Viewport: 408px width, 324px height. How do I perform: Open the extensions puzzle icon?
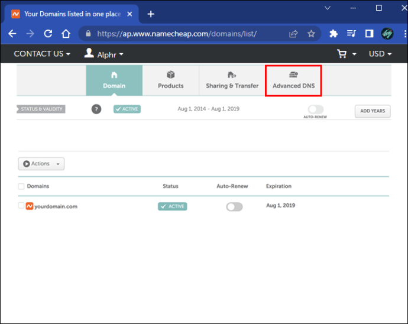pos(333,34)
